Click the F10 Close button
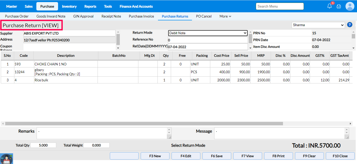 pos(340,156)
